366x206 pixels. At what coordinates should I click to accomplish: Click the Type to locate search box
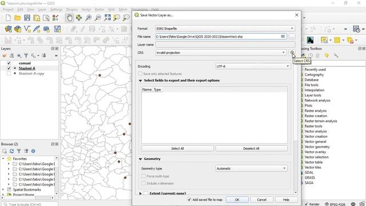tap(29, 204)
